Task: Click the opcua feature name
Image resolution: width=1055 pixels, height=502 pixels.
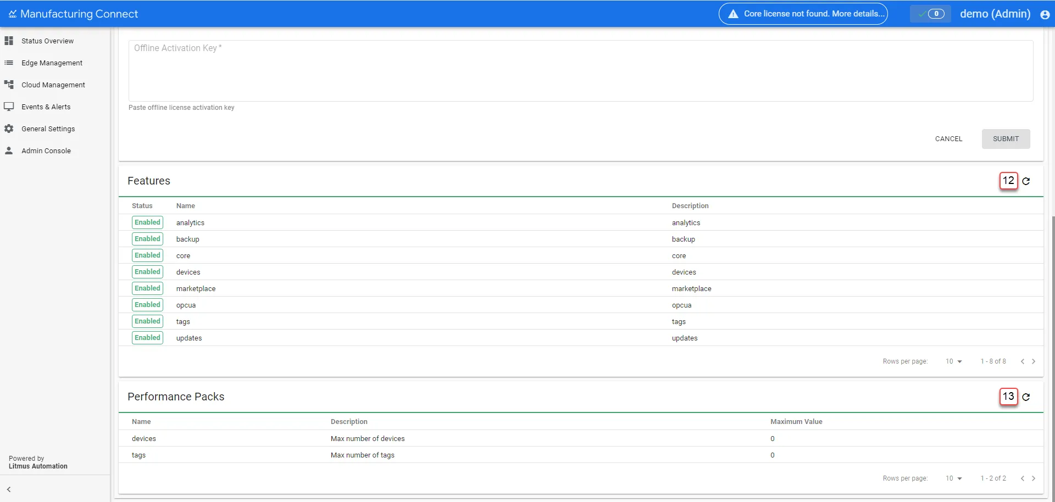Action: [186, 305]
